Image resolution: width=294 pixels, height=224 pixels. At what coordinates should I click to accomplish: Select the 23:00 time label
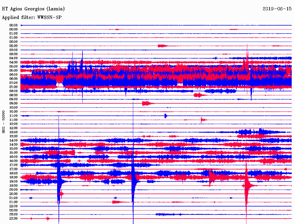pos(13,215)
